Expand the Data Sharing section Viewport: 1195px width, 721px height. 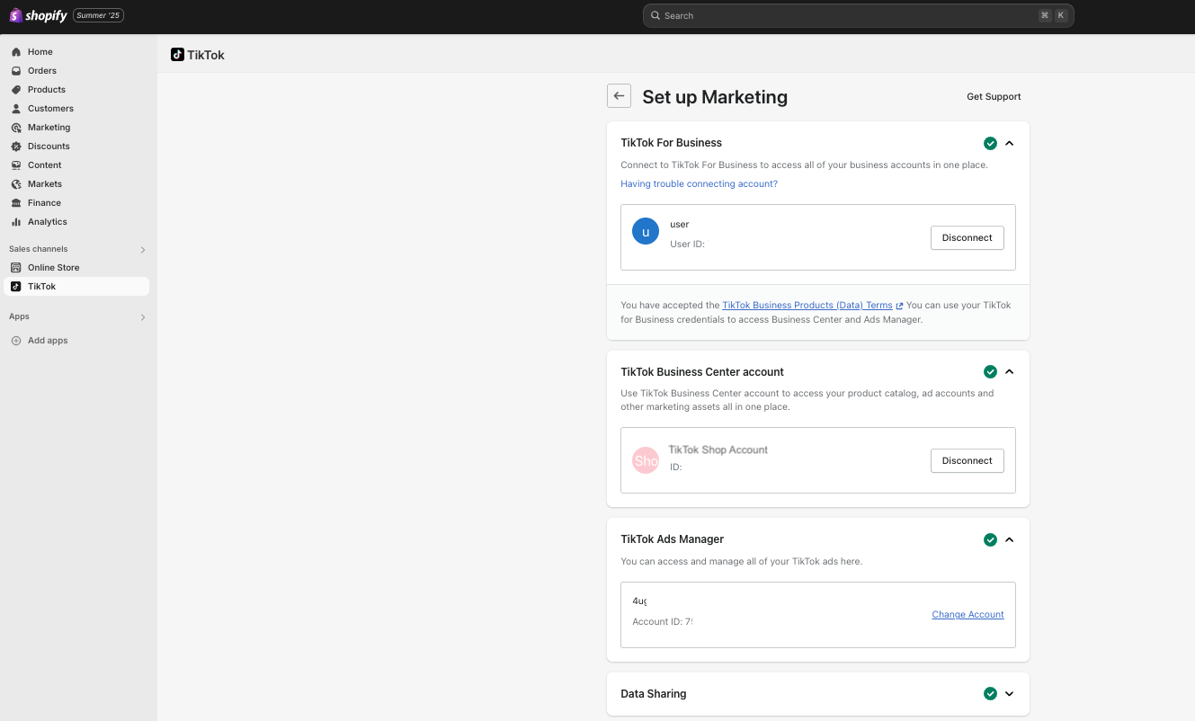click(1009, 694)
